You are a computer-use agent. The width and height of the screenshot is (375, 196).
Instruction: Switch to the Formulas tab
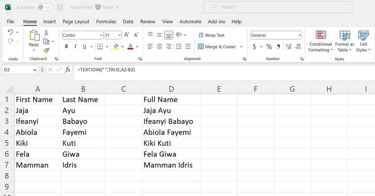click(106, 21)
